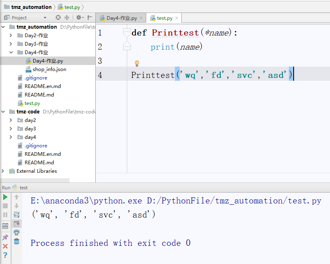Hide the Project tool window
The width and height of the screenshot is (330, 264).
coord(90,17)
